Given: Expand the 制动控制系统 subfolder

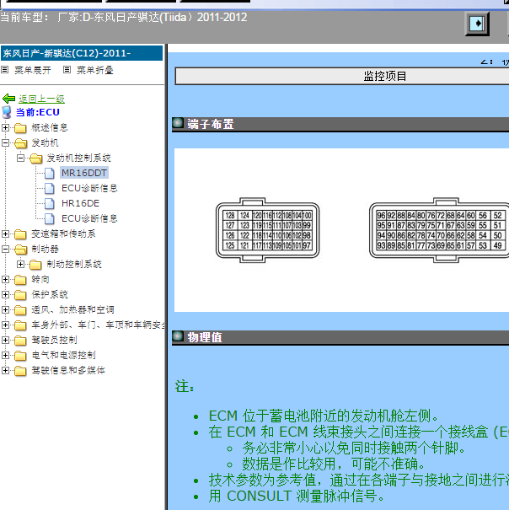Looking at the screenshot, I should pos(20,264).
